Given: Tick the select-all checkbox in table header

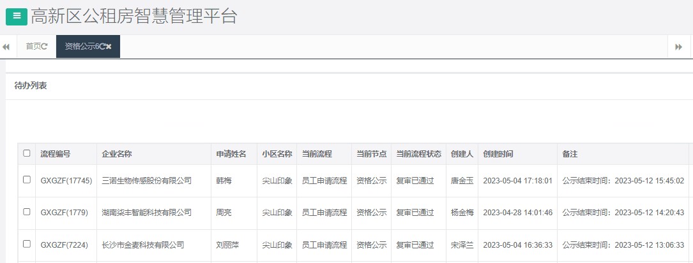Looking at the screenshot, I should point(27,153).
